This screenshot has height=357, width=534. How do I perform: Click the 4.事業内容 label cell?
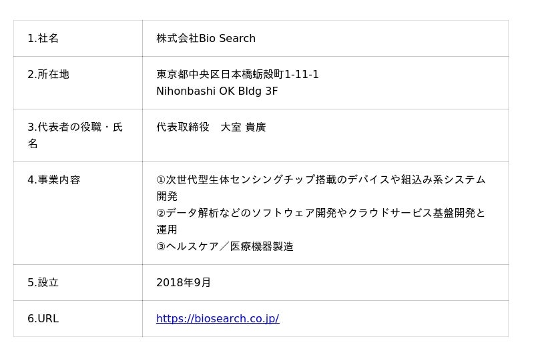pyautogui.click(x=77, y=213)
